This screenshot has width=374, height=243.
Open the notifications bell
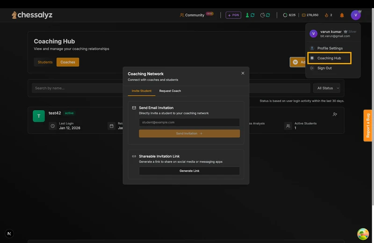click(x=342, y=15)
